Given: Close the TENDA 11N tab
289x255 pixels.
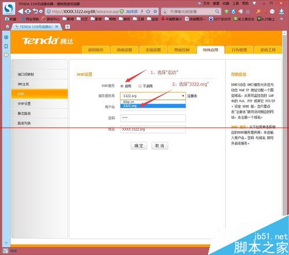Looking at the screenshot, I should [57, 27].
